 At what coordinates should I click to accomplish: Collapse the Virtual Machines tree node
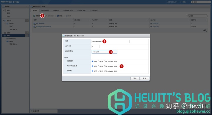[3, 21]
